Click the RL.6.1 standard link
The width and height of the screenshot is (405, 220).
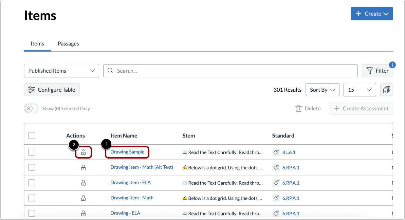[x=289, y=152]
